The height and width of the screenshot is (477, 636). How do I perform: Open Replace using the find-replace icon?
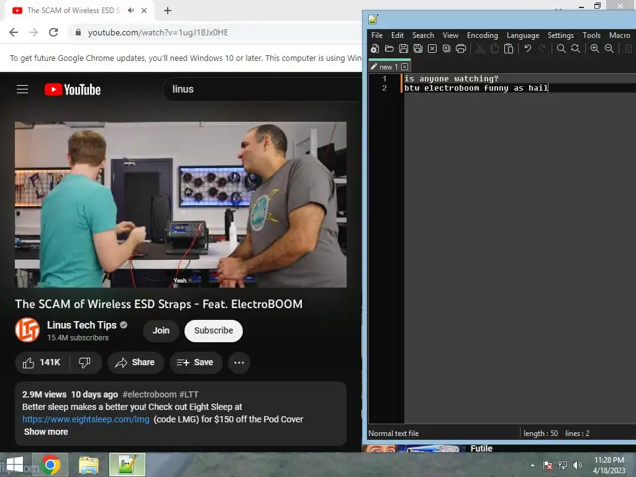pos(576,48)
